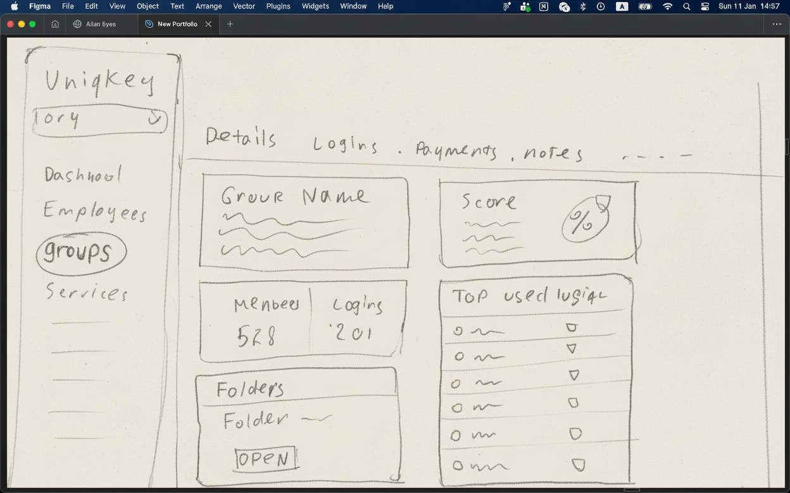Click the sketched Details tab heading
Image resolution: width=790 pixels, height=493 pixels.
(241, 137)
